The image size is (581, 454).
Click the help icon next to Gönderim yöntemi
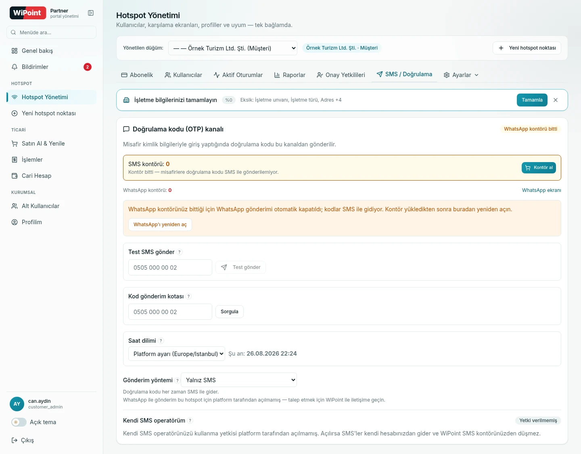click(x=177, y=380)
